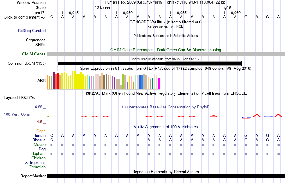Click position marker 1,110,955

click(x=178, y=13)
